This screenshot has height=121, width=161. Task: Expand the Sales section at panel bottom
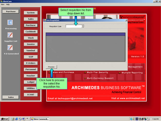(x=11, y=97)
